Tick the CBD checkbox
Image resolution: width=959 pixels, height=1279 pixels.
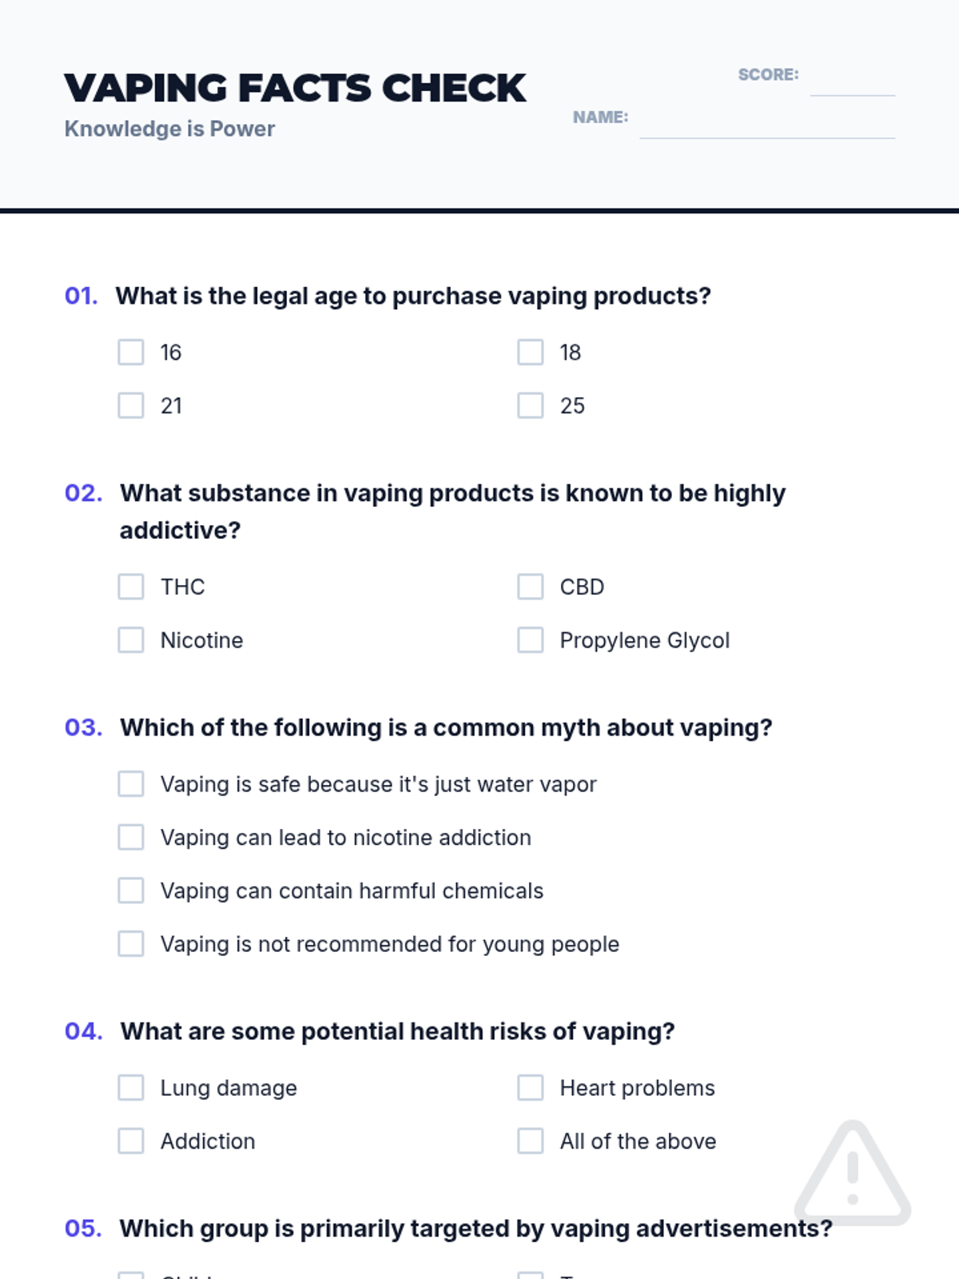tap(530, 587)
